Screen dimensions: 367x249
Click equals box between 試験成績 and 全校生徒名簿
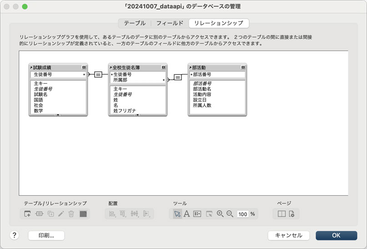(98, 75)
